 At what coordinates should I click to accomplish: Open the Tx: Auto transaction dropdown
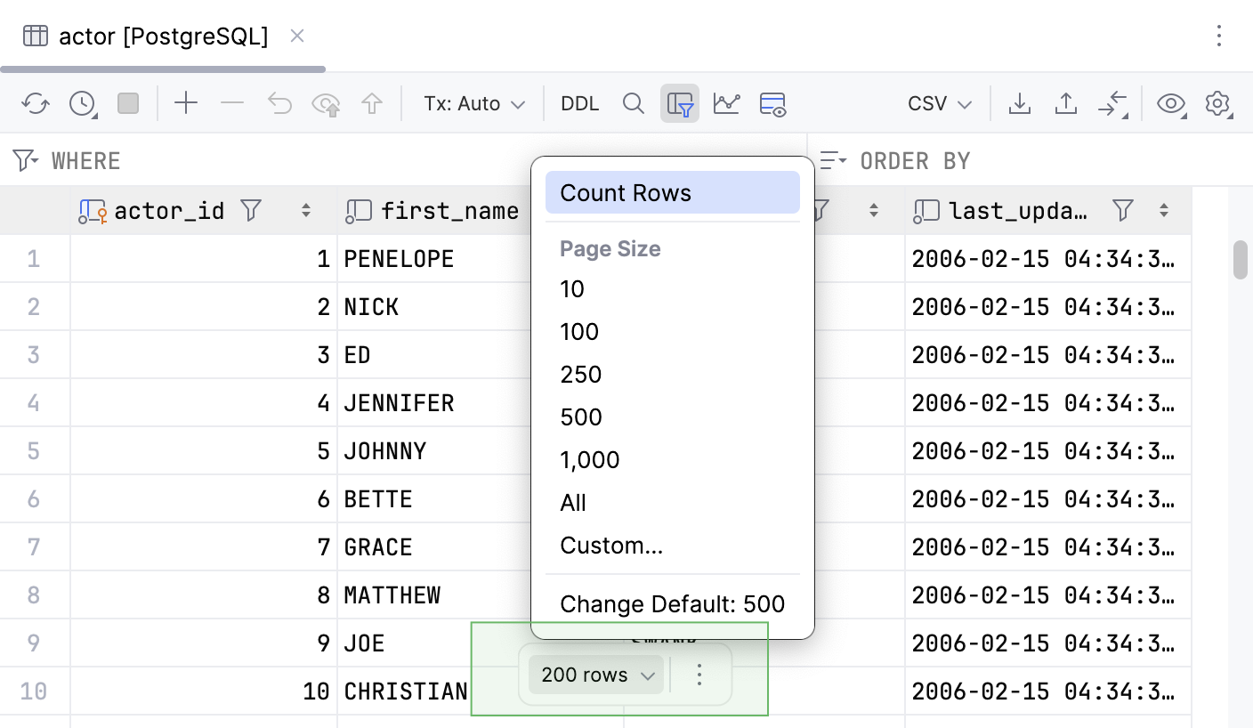[x=474, y=103]
